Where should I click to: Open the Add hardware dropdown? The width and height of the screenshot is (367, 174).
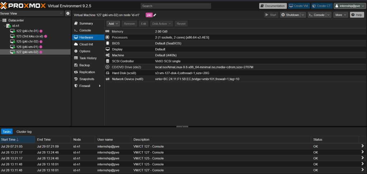(x=113, y=24)
